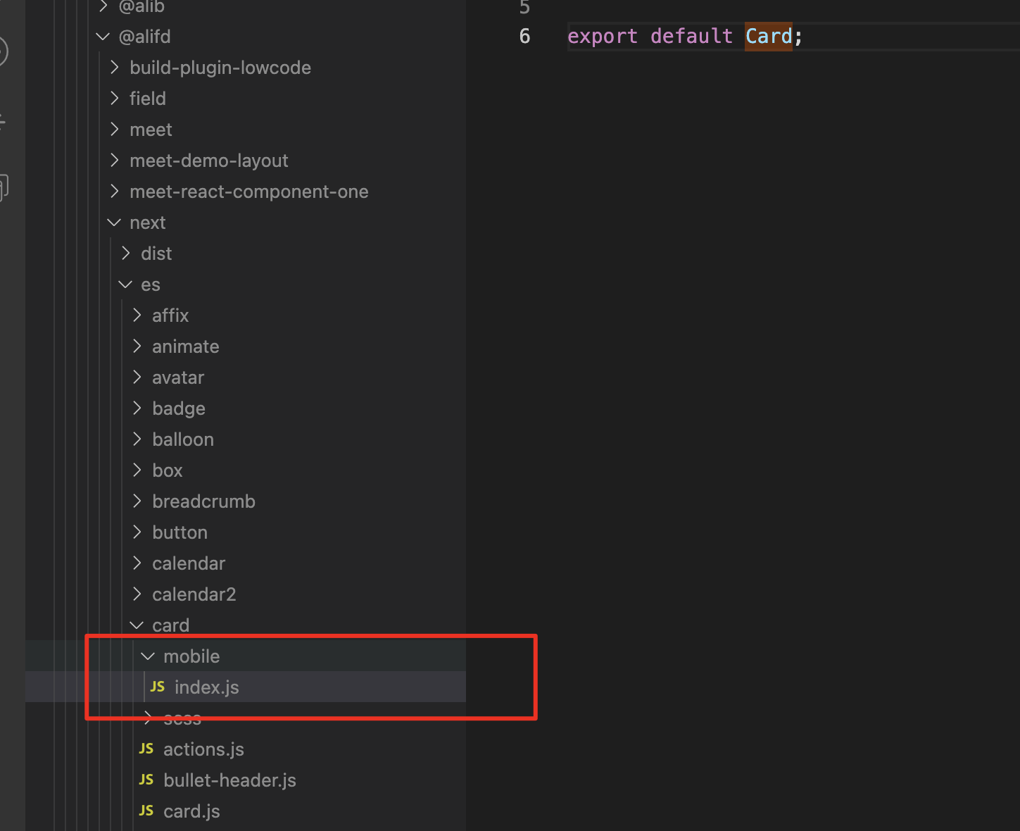The width and height of the screenshot is (1020, 831).
Task: Open index.js in the mobile folder
Action: coord(207,687)
